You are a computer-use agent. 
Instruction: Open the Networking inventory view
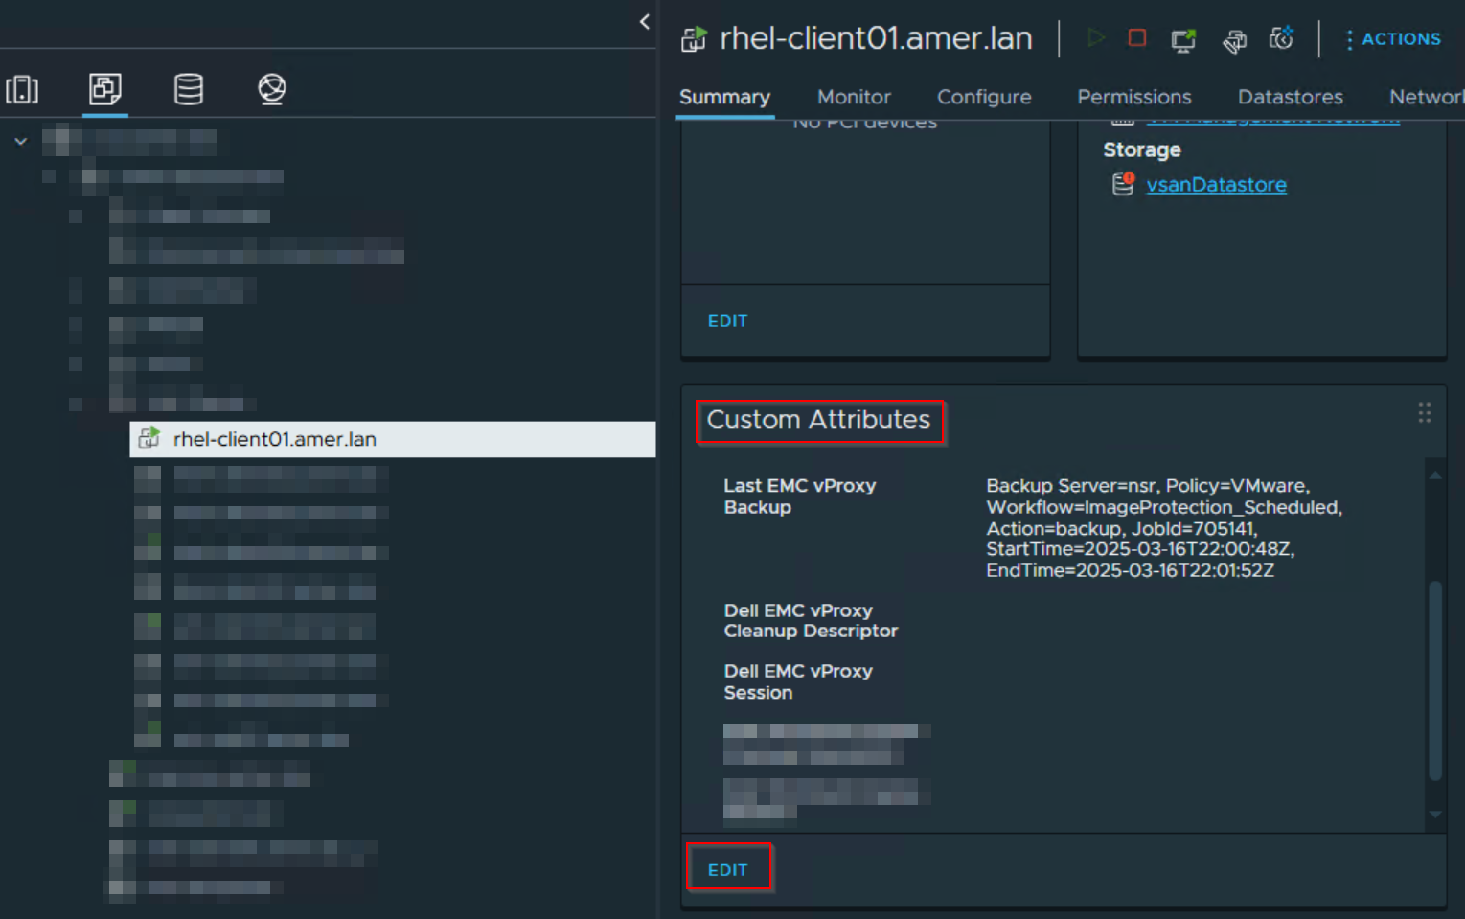tap(271, 88)
